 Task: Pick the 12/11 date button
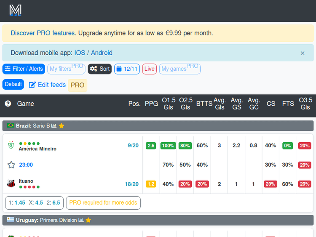coord(127,69)
